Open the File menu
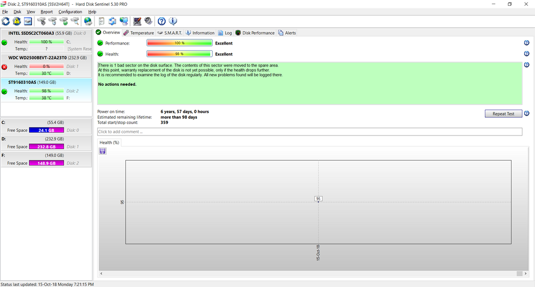This screenshot has width=535, height=287. coord(5,12)
